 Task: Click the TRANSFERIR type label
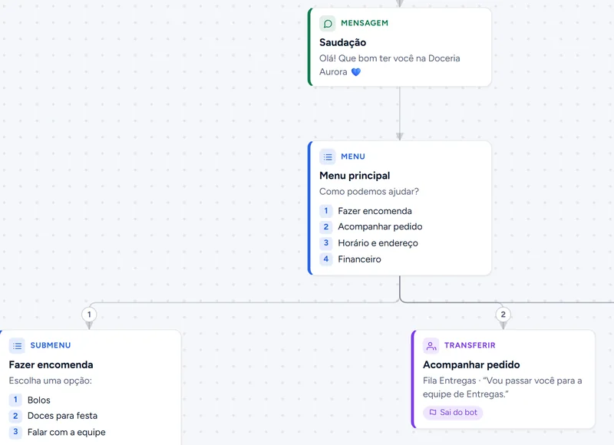(470, 345)
